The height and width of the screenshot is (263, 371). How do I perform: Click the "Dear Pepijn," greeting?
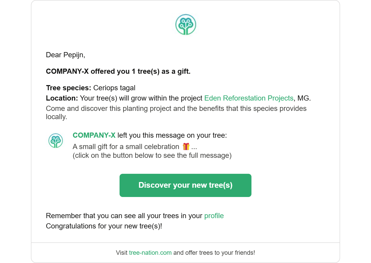click(x=65, y=55)
